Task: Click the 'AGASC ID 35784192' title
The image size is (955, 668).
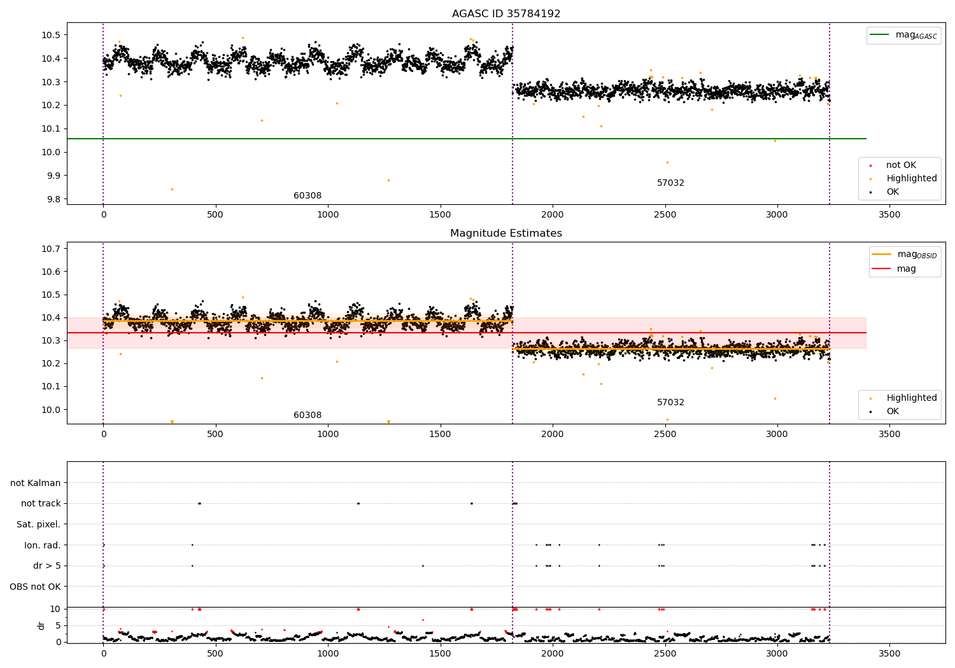Action: (506, 14)
